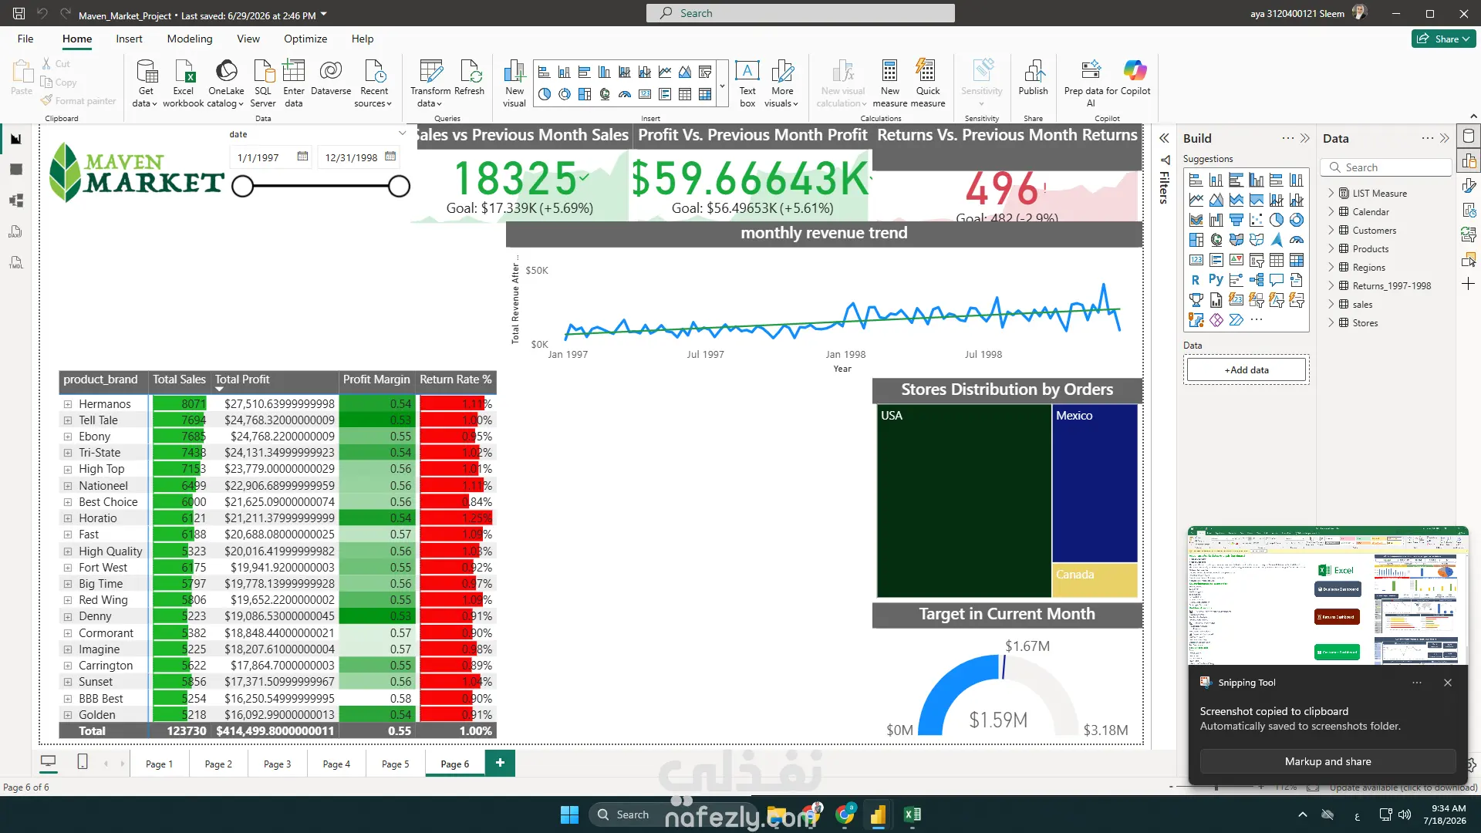Viewport: 1481px width, 833px height.
Task: Click Markup and share in Snipping Tool
Action: click(1328, 761)
